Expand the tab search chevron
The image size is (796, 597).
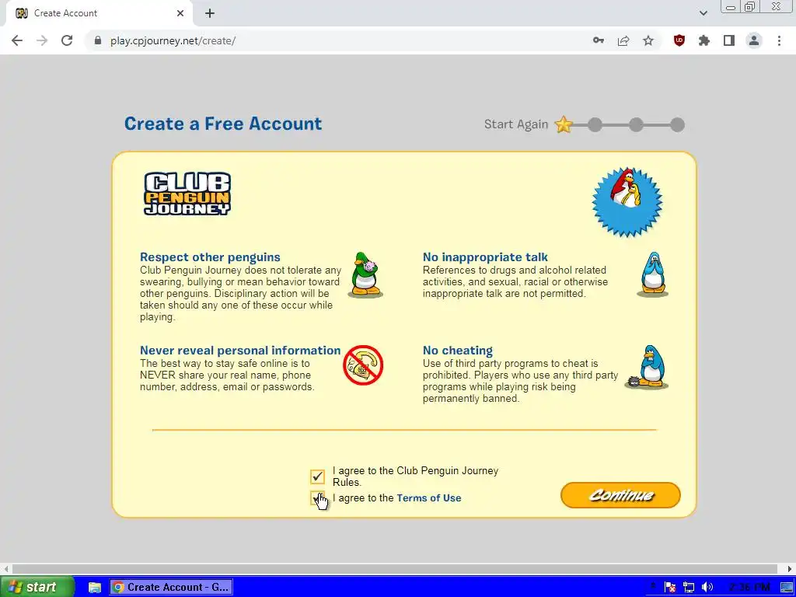(703, 13)
